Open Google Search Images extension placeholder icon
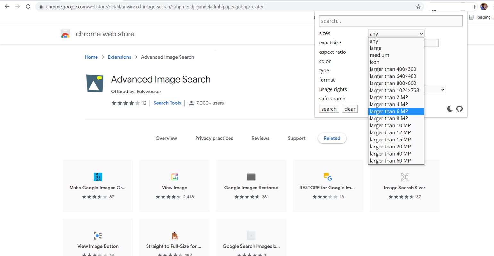Viewport: 494px width, 256px height. click(251, 236)
